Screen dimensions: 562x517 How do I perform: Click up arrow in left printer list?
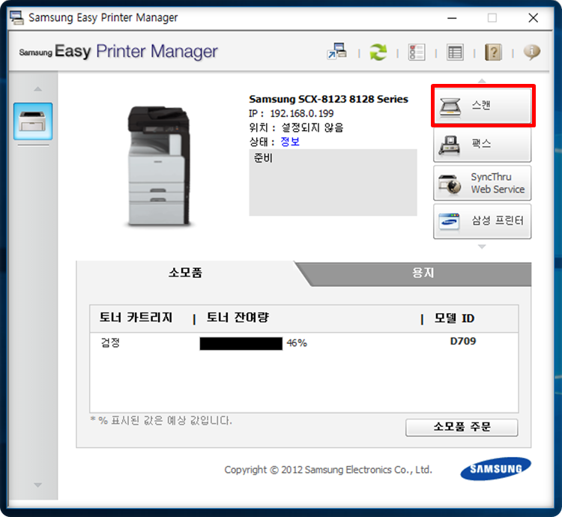coord(37,89)
